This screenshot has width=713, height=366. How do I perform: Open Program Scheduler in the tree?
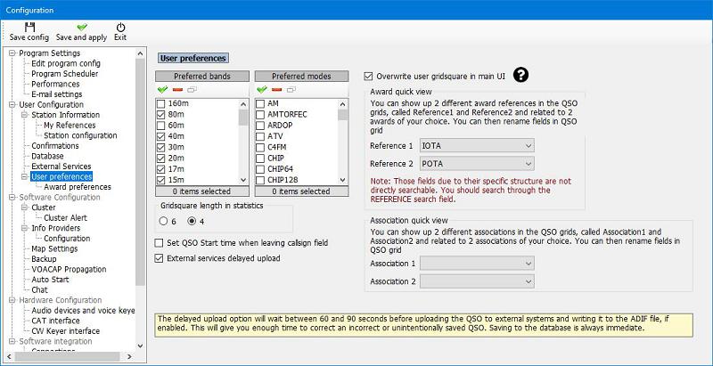(64, 74)
